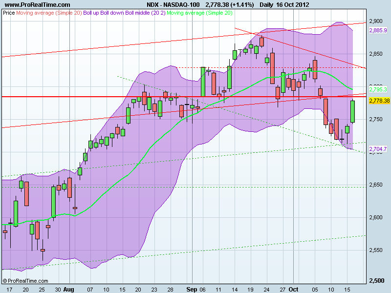Click the 24 date label on time axis
Image resolution: width=391 pixels, height=293 pixels.
coord(266,290)
